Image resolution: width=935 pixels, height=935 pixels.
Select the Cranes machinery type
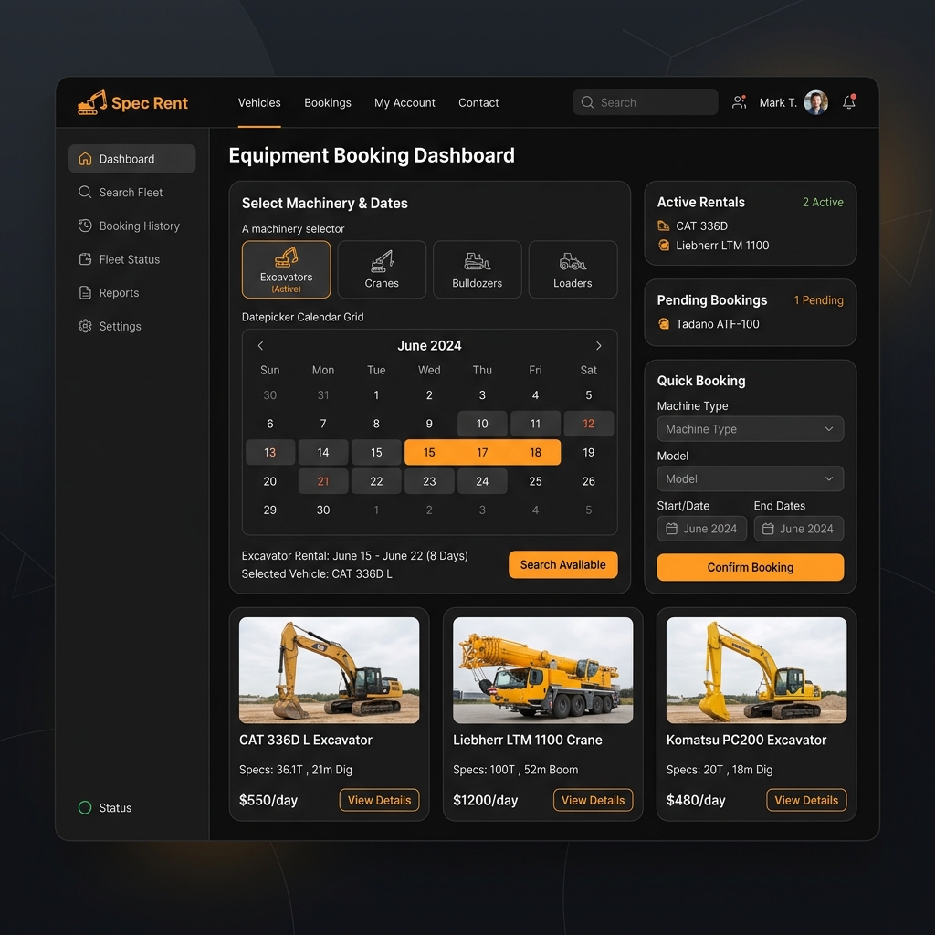click(382, 269)
